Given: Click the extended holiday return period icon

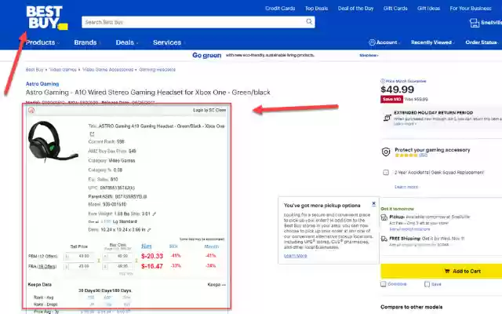Looking at the screenshot, I should click(387, 118).
